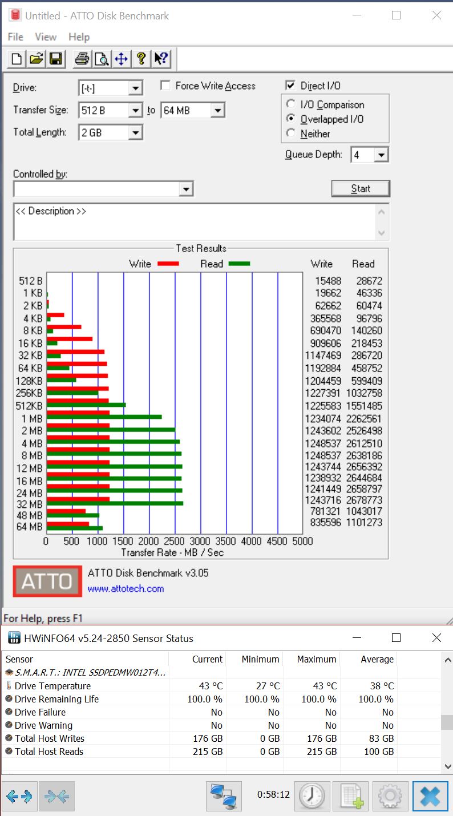The height and width of the screenshot is (816, 453).
Task: Click HWiNFO logging file icon
Action: (350, 795)
